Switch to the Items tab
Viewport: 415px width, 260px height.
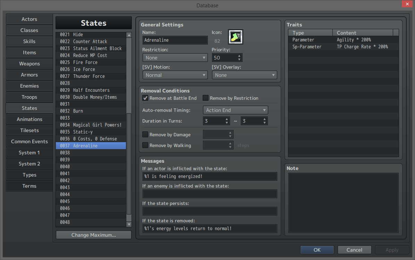tap(29, 52)
